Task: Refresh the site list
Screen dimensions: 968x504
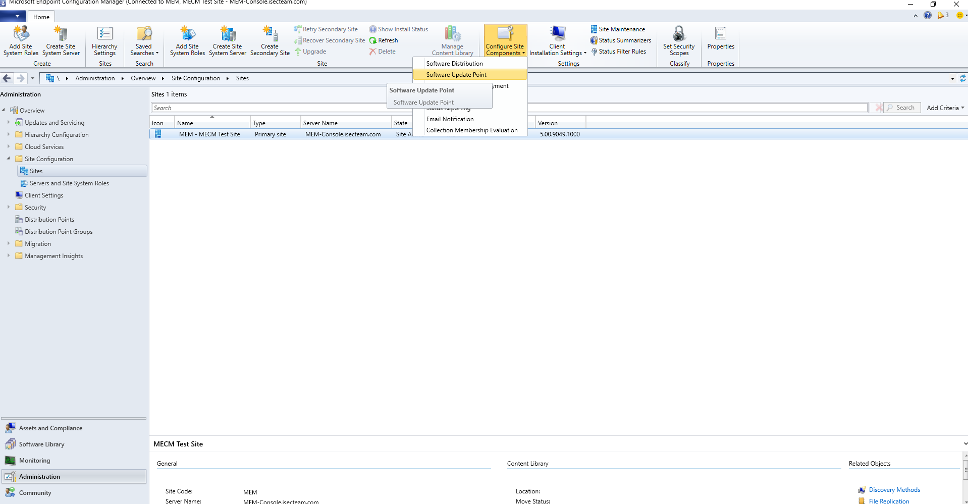Action: (x=388, y=40)
